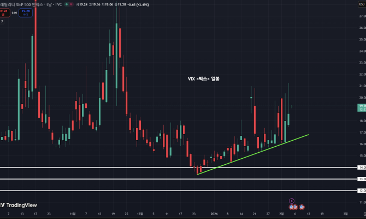Viewport: 366px width, 219px height.
Task: Select the VIX <빅스> 일봉 text annotation
Action: (x=203, y=79)
